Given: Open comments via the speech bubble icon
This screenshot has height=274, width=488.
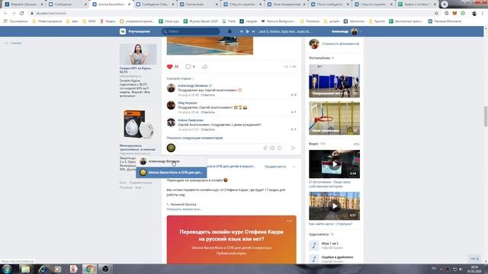Looking at the screenshot, I should [188, 66].
